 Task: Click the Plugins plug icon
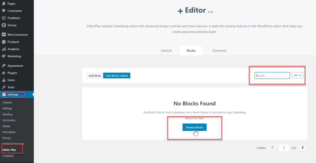(x=4, y=73)
